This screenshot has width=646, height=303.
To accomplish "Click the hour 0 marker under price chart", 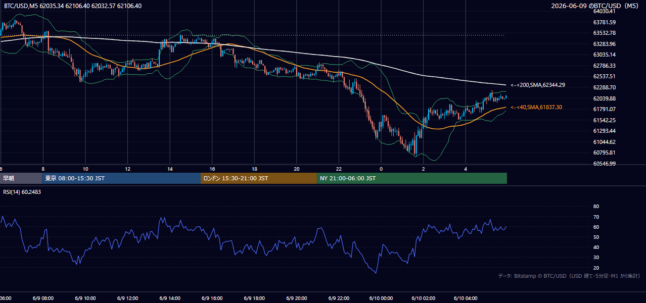I will pyautogui.click(x=381, y=169).
